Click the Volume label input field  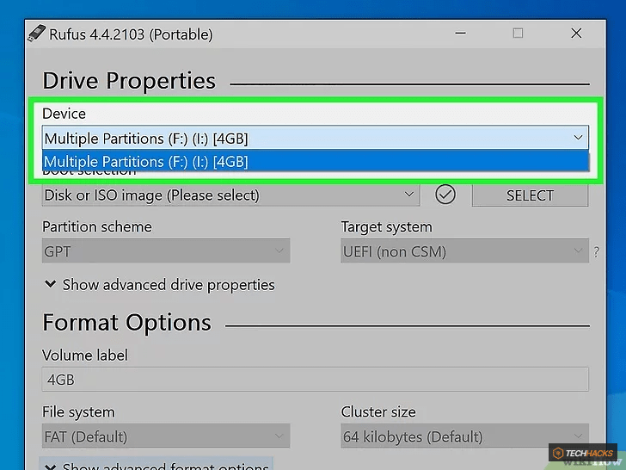[x=316, y=380]
